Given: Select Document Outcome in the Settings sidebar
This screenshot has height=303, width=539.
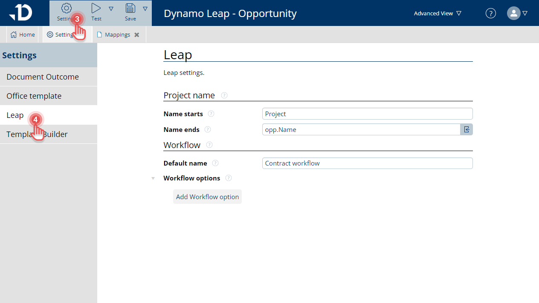Looking at the screenshot, I should pyautogui.click(x=43, y=77).
